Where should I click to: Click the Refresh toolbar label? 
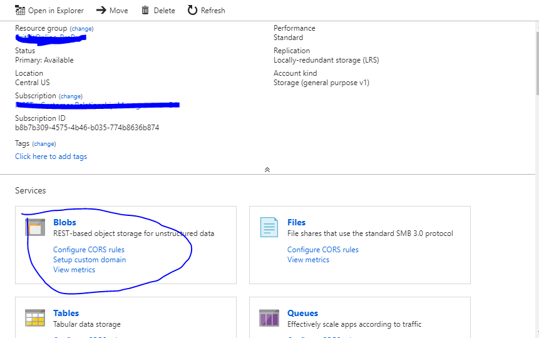coord(213,11)
